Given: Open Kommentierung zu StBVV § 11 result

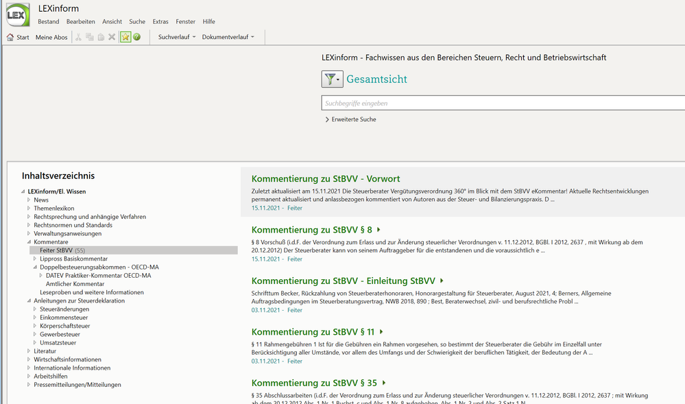Looking at the screenshot, I should pos(313,332).
